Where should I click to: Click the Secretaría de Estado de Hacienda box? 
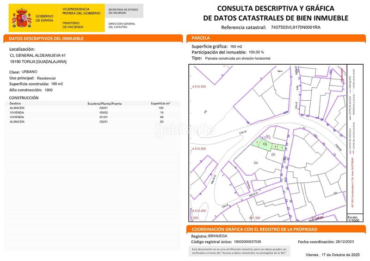124,11
